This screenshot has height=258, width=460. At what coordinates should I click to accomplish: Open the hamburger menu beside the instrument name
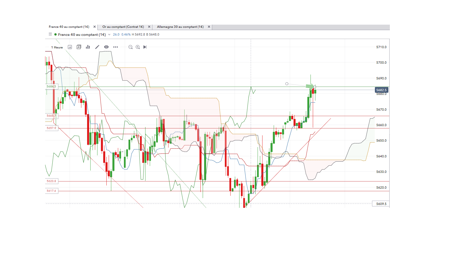(50, 34)
